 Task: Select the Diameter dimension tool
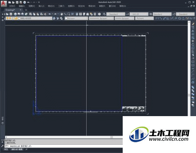(180, 18)
